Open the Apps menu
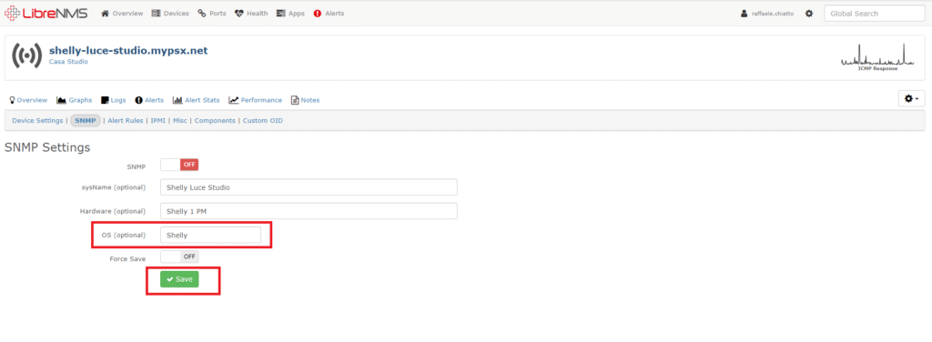Screen dimensions: 932x342 coord(290,13)
